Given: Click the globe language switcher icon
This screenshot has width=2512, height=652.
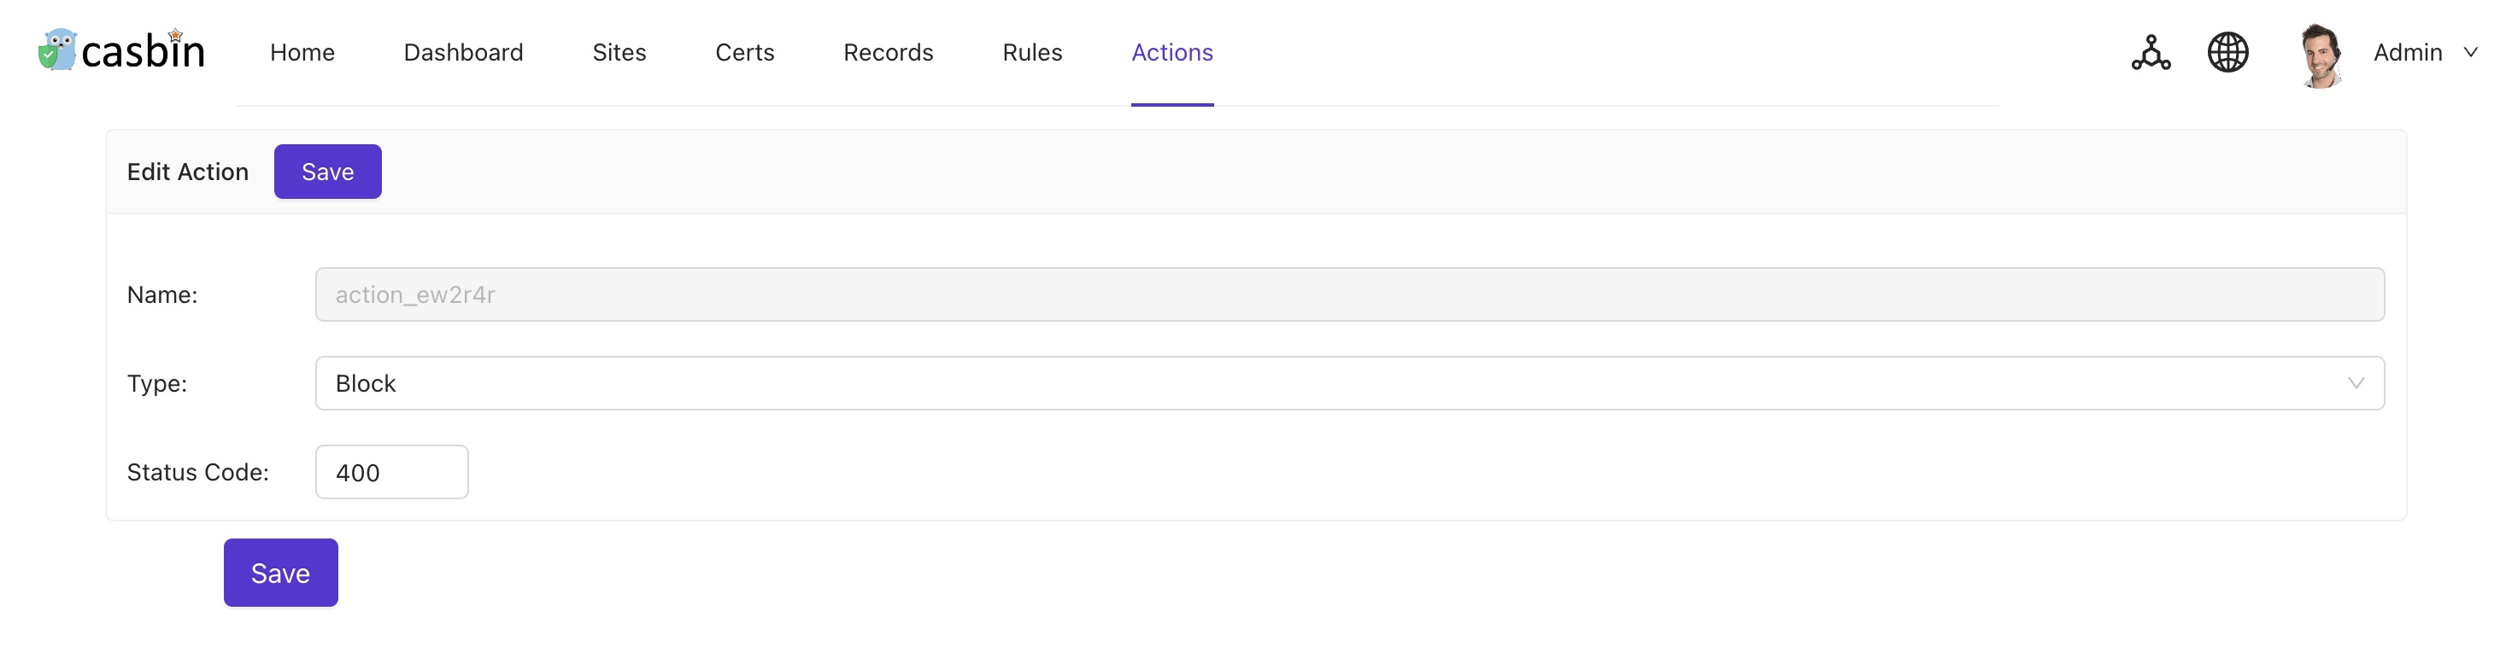Looking at the screenshot, I should 2227,52.
